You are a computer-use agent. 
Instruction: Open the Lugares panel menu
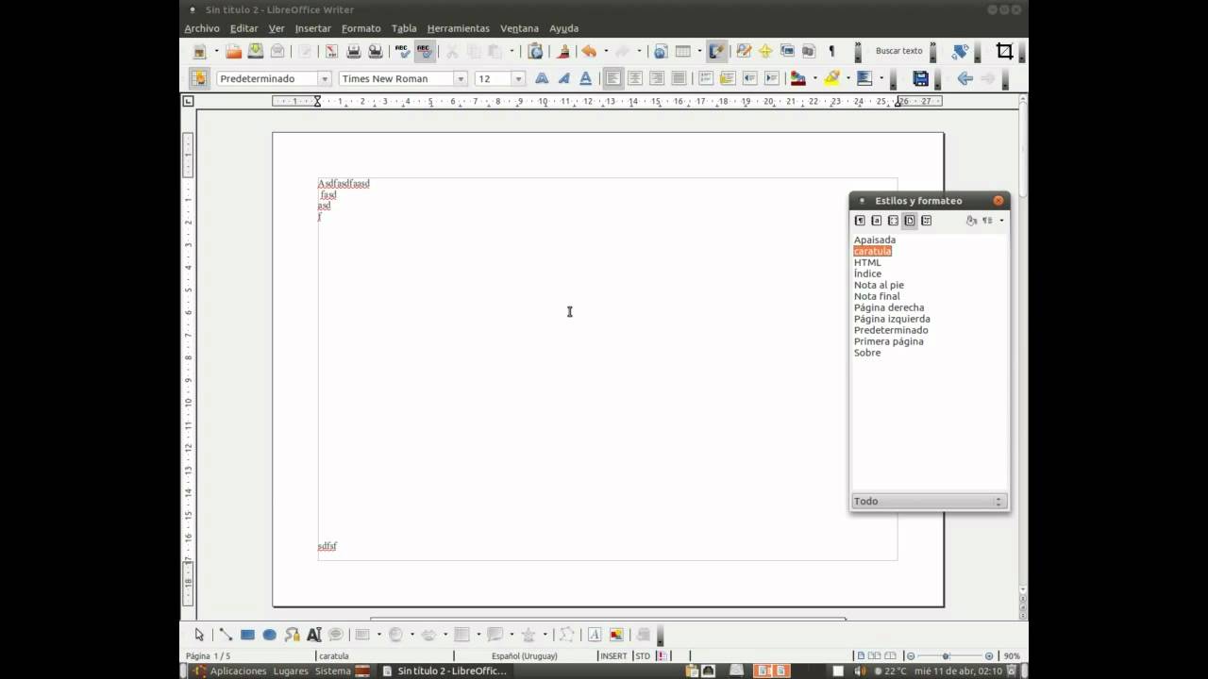click(291, 671)
